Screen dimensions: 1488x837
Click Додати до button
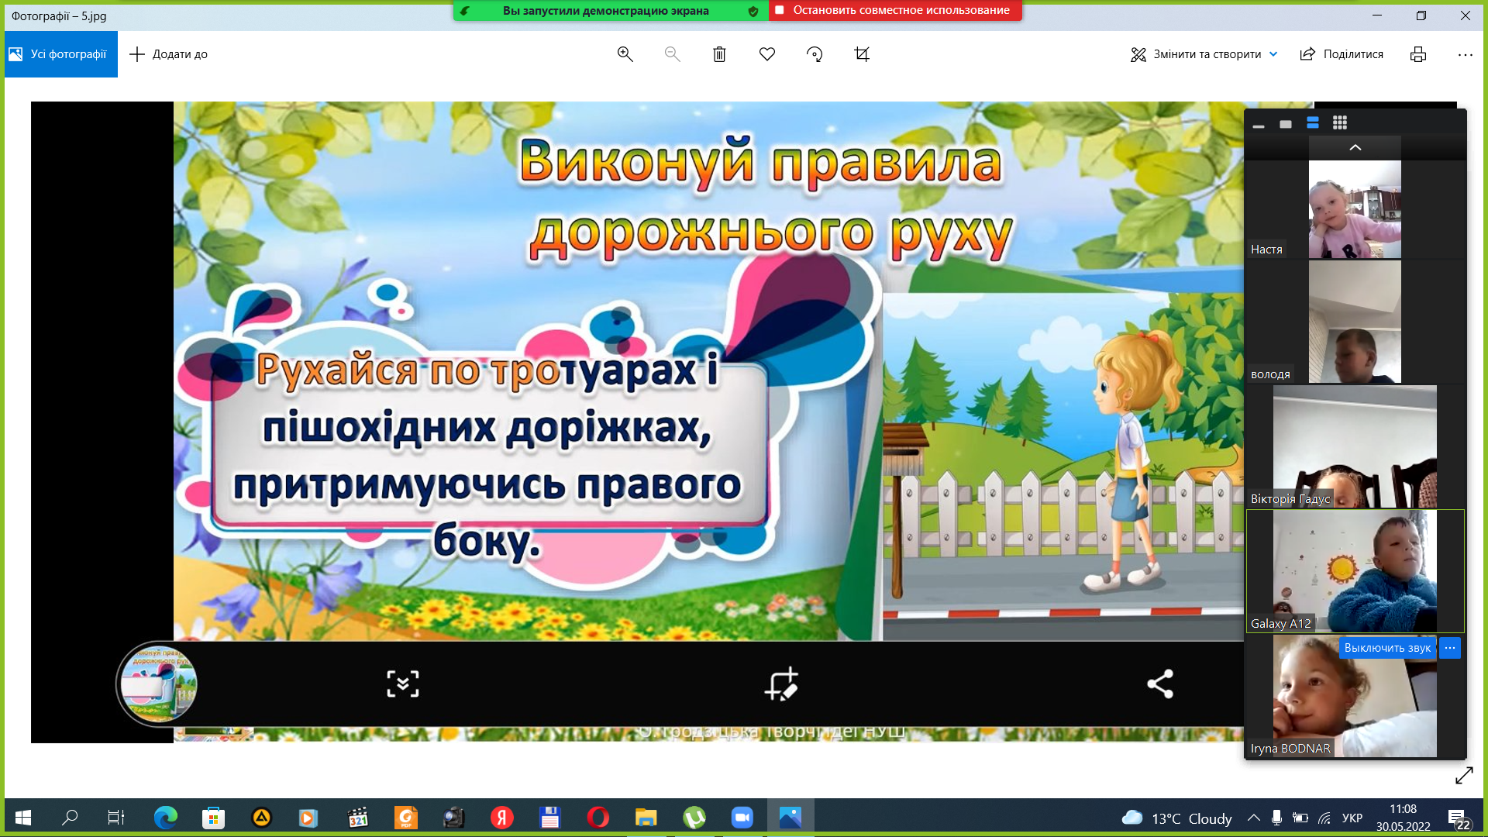[168, 54]
